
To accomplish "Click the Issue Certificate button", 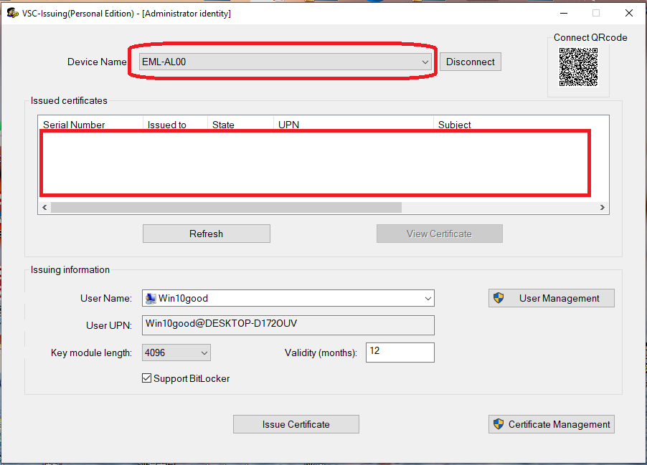I will 296,424.
